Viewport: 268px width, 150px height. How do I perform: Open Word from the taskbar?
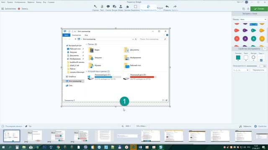point(140,147)
